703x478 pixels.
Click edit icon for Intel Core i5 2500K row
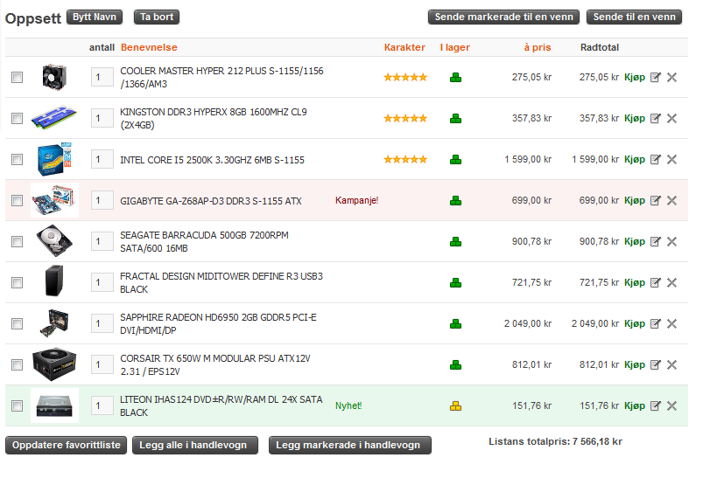coord(656,160)
